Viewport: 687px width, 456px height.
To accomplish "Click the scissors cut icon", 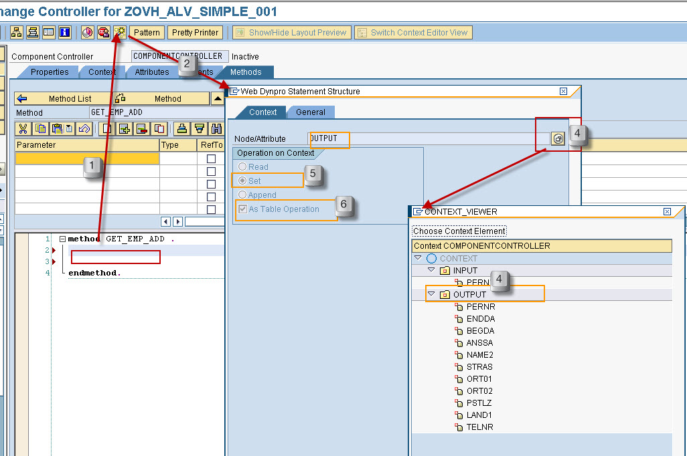I will click(23, 128).
